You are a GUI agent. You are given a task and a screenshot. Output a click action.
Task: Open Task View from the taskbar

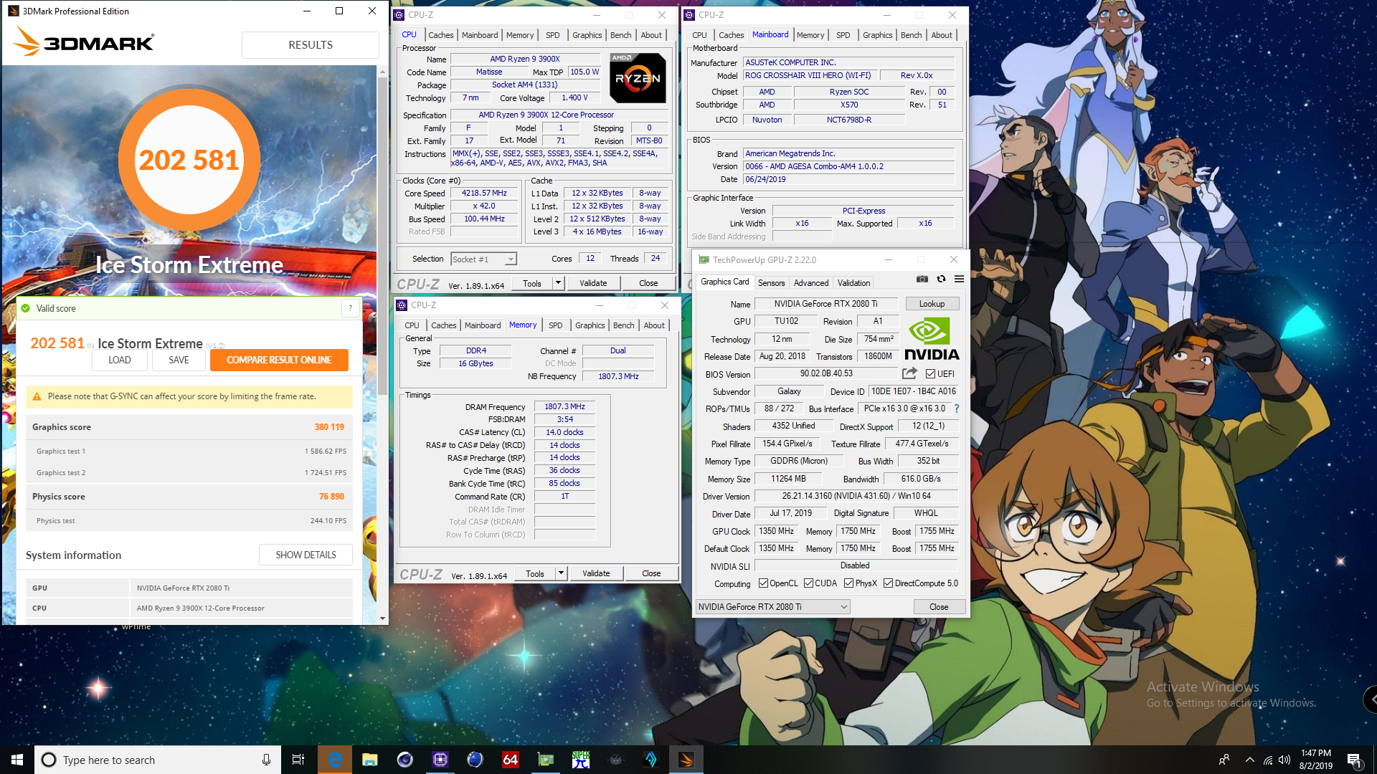pos(298,760)
